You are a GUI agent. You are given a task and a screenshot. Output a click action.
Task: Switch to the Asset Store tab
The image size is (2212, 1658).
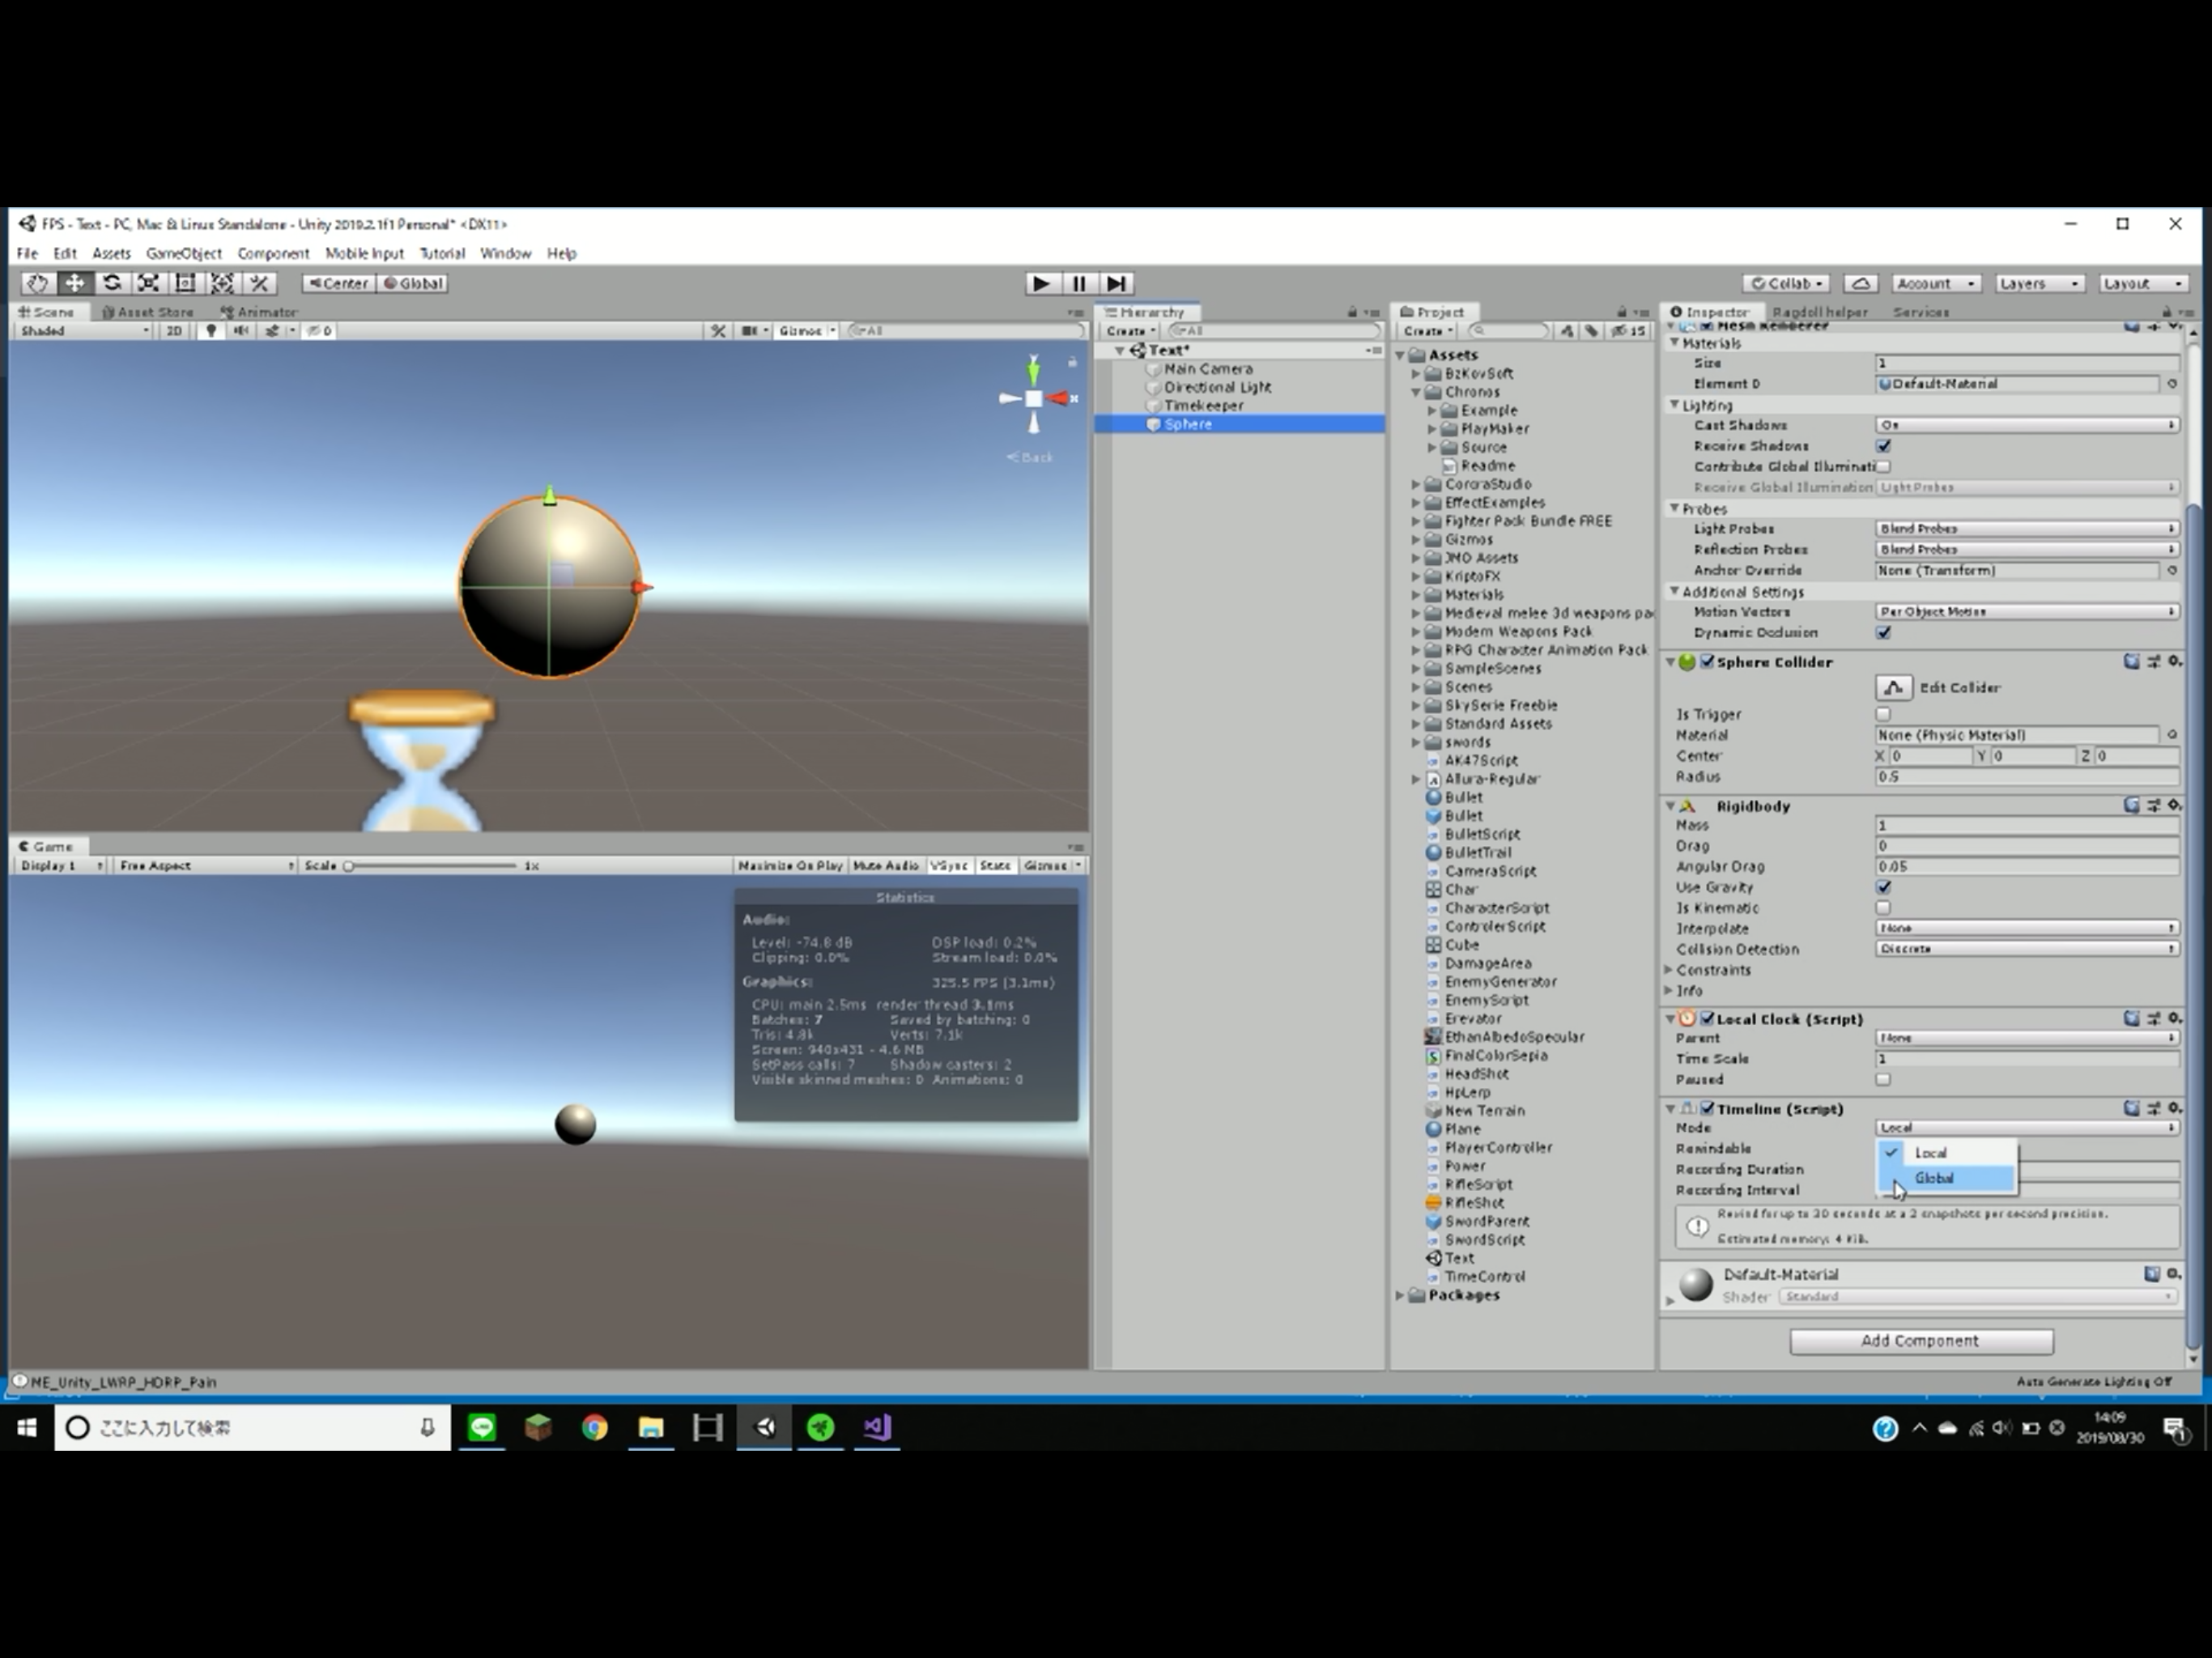tap(148, 312)
